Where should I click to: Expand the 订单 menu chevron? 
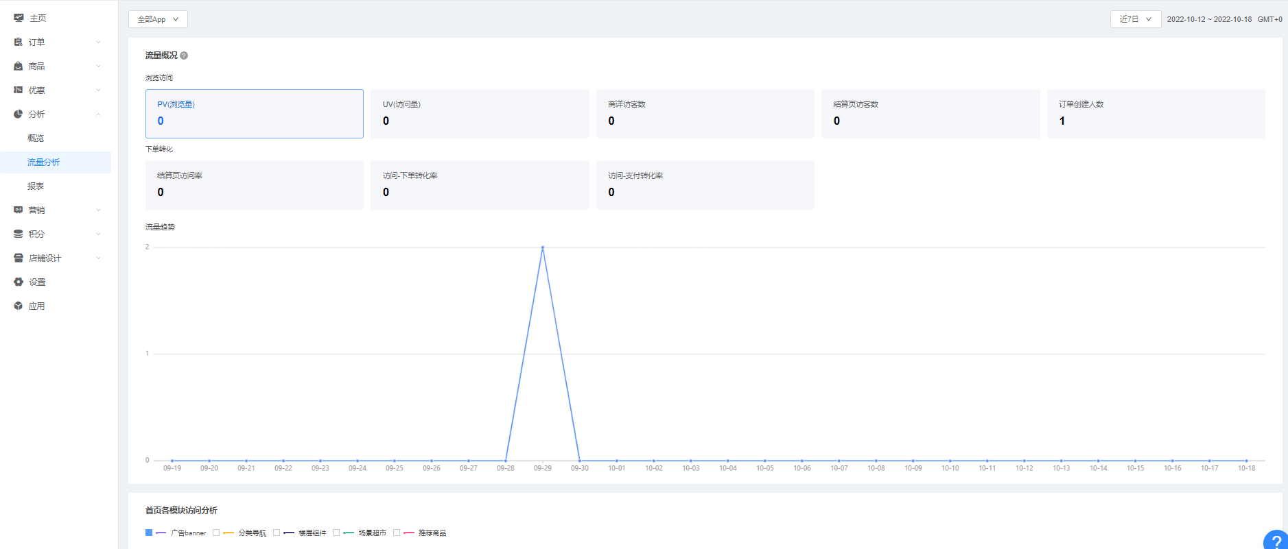(98, 42)
